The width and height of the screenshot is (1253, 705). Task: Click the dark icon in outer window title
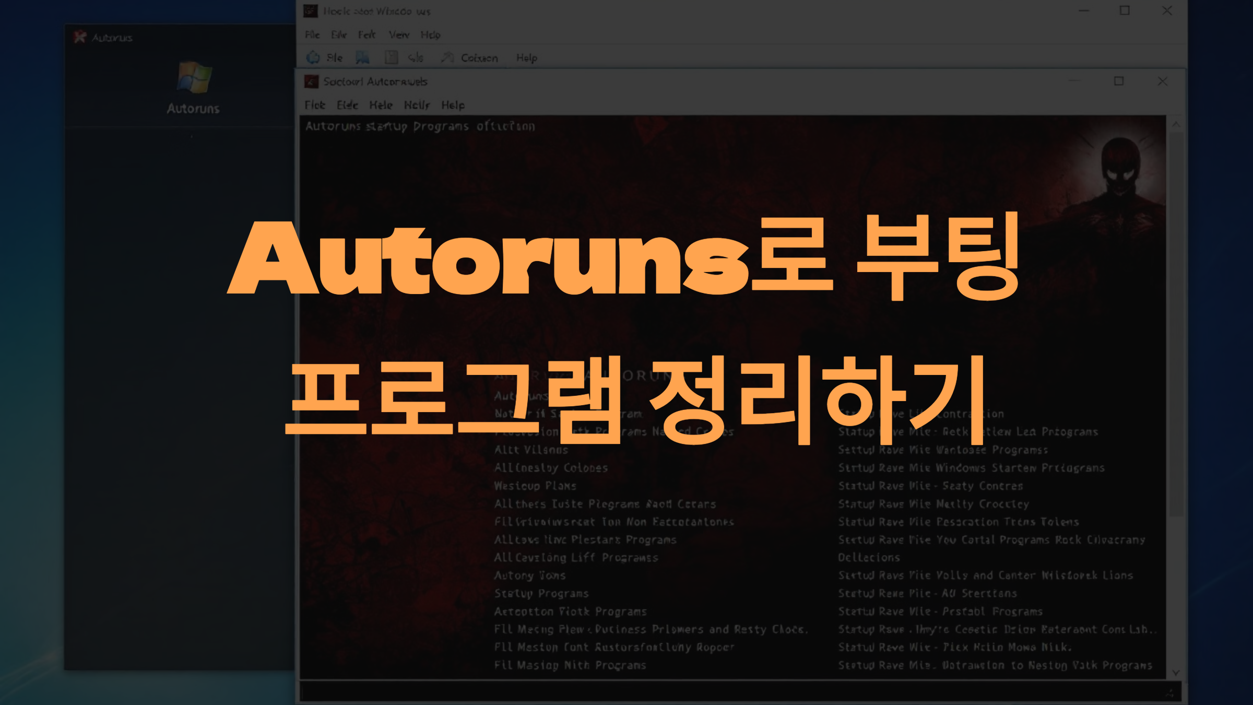coord(311,11)
